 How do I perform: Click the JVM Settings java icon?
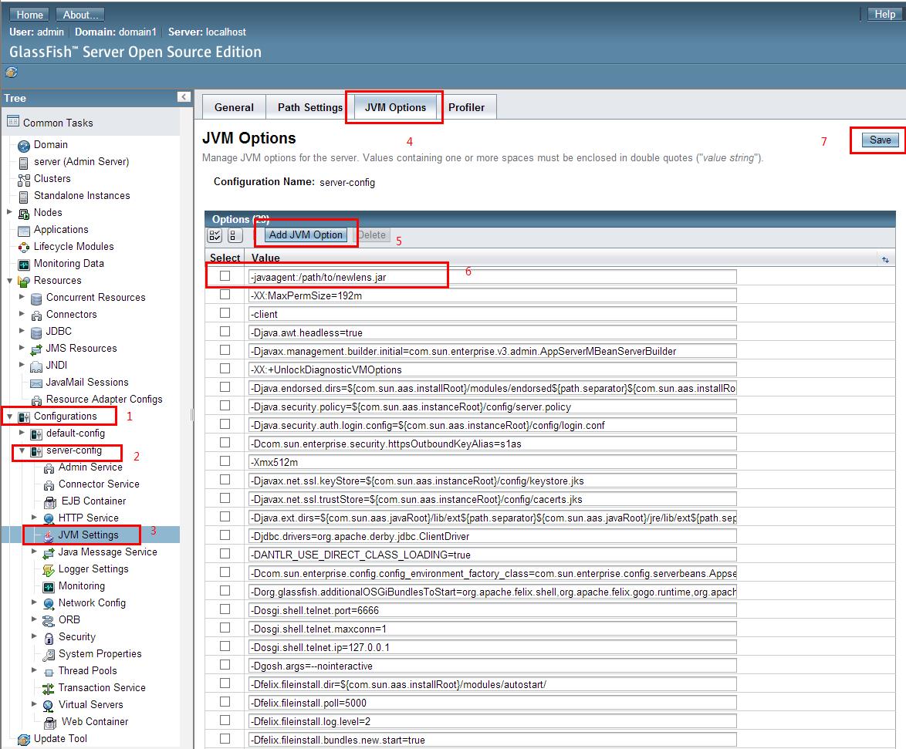click(49, 536)
